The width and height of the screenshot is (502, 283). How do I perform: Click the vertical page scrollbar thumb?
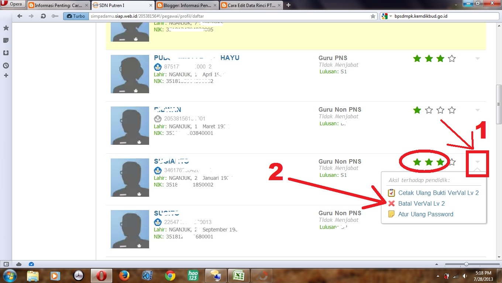click(499, 104)
